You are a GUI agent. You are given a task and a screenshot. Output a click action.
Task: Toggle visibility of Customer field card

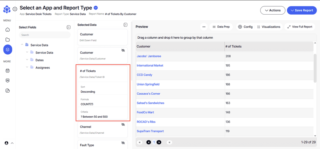123,50
